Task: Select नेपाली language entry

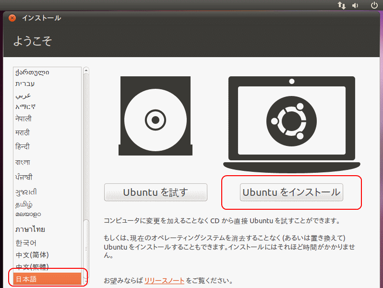Action: 47,119
